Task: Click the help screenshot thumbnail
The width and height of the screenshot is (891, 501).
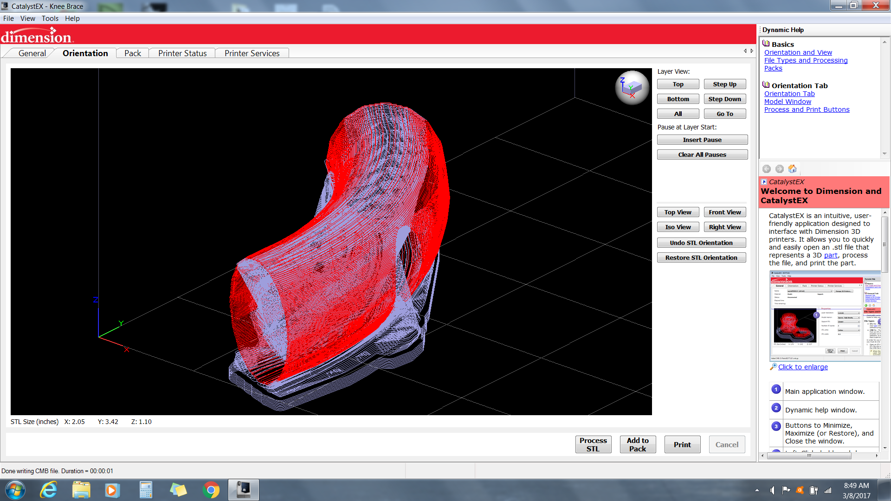Action: [825, 316]
